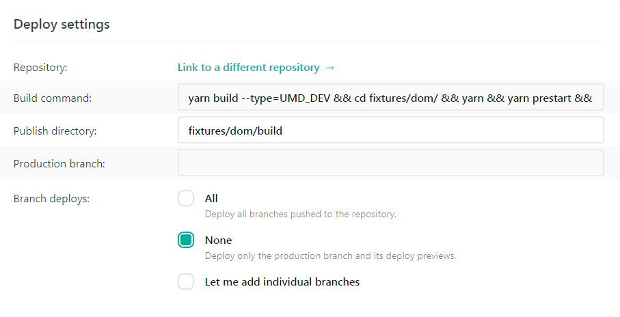This screenshot has width=620, height=317.
Task: Select the All branch deploys radio button
Action: coord(186,198)
